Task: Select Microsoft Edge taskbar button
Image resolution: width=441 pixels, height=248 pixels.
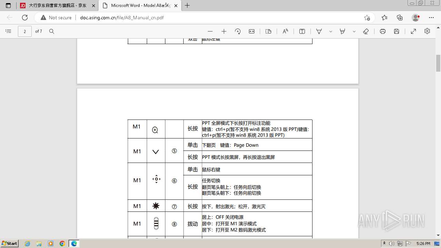Action: (74, 244)
